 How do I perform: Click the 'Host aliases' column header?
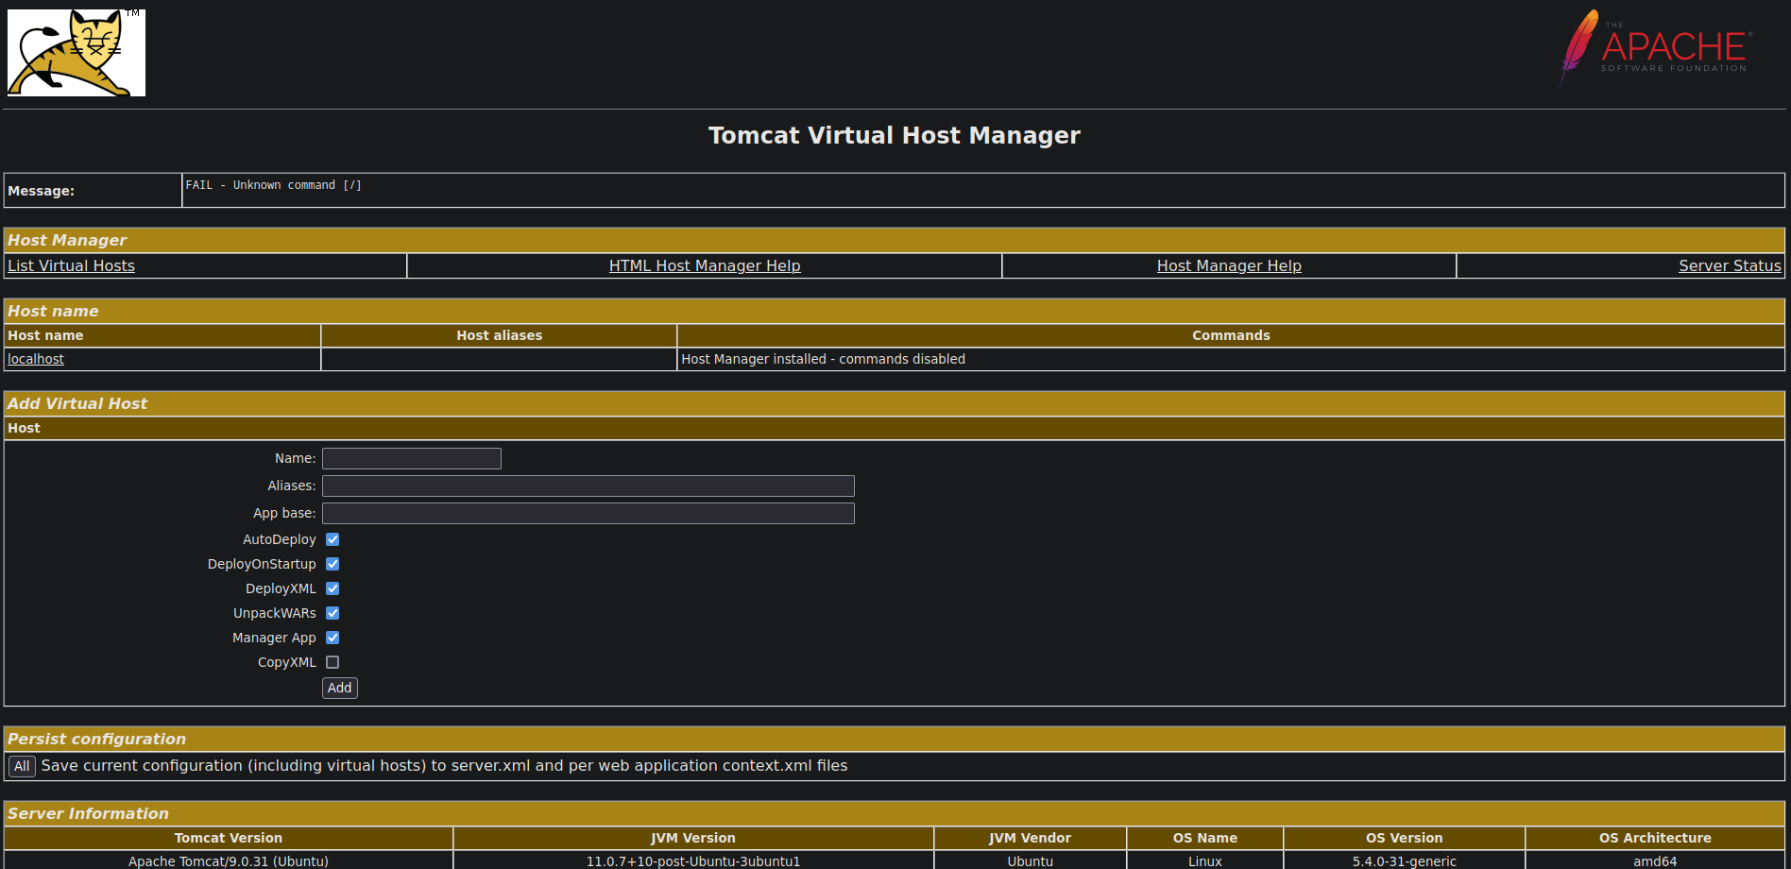[499, 335]
